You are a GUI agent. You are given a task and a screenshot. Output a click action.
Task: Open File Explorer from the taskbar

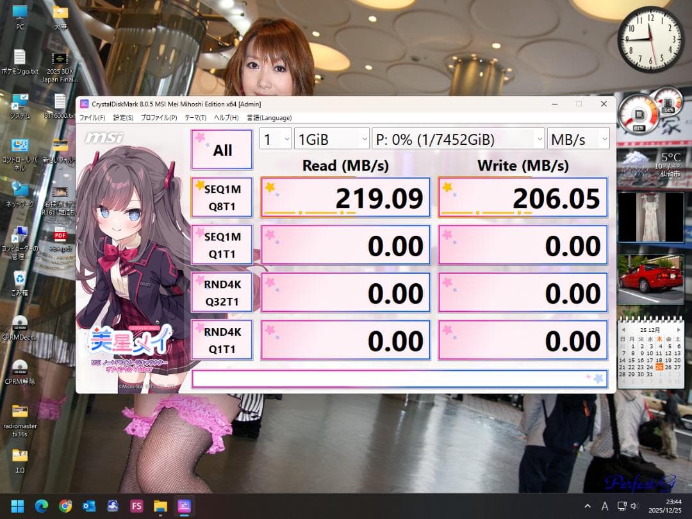pos(160,506)
